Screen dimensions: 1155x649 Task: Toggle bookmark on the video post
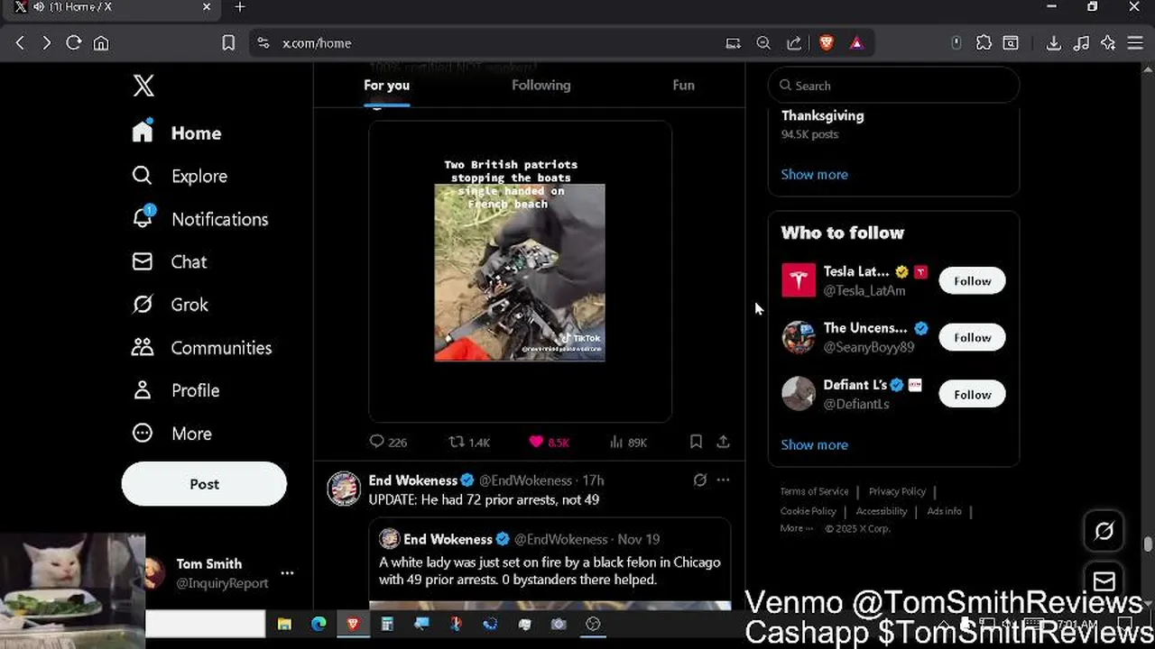point(696,442)
